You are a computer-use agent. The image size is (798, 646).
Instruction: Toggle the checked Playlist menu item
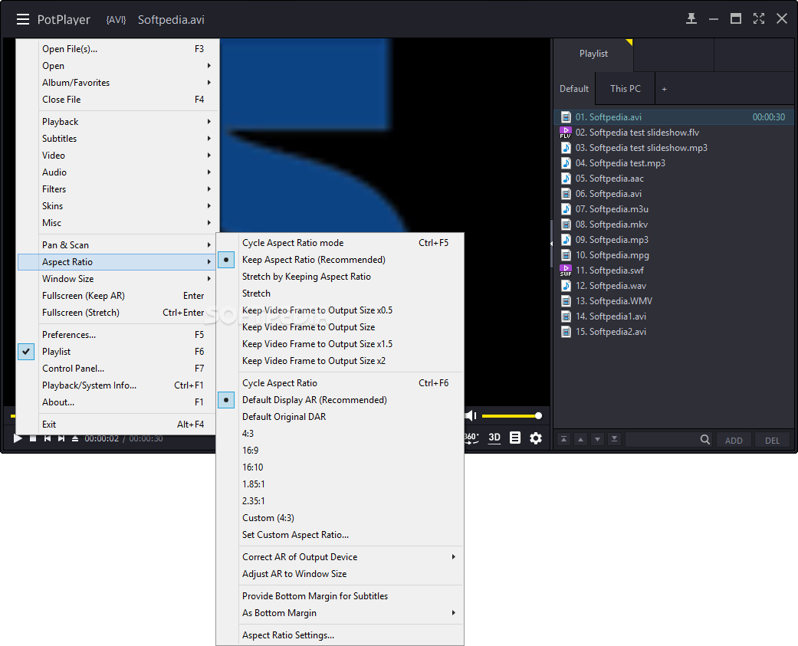tap(117, 352)
